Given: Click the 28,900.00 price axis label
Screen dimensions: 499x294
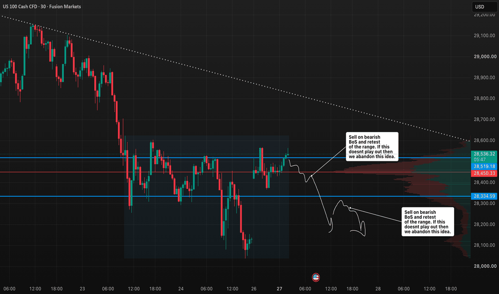Looking at the screenshot, I should point(485,78).
